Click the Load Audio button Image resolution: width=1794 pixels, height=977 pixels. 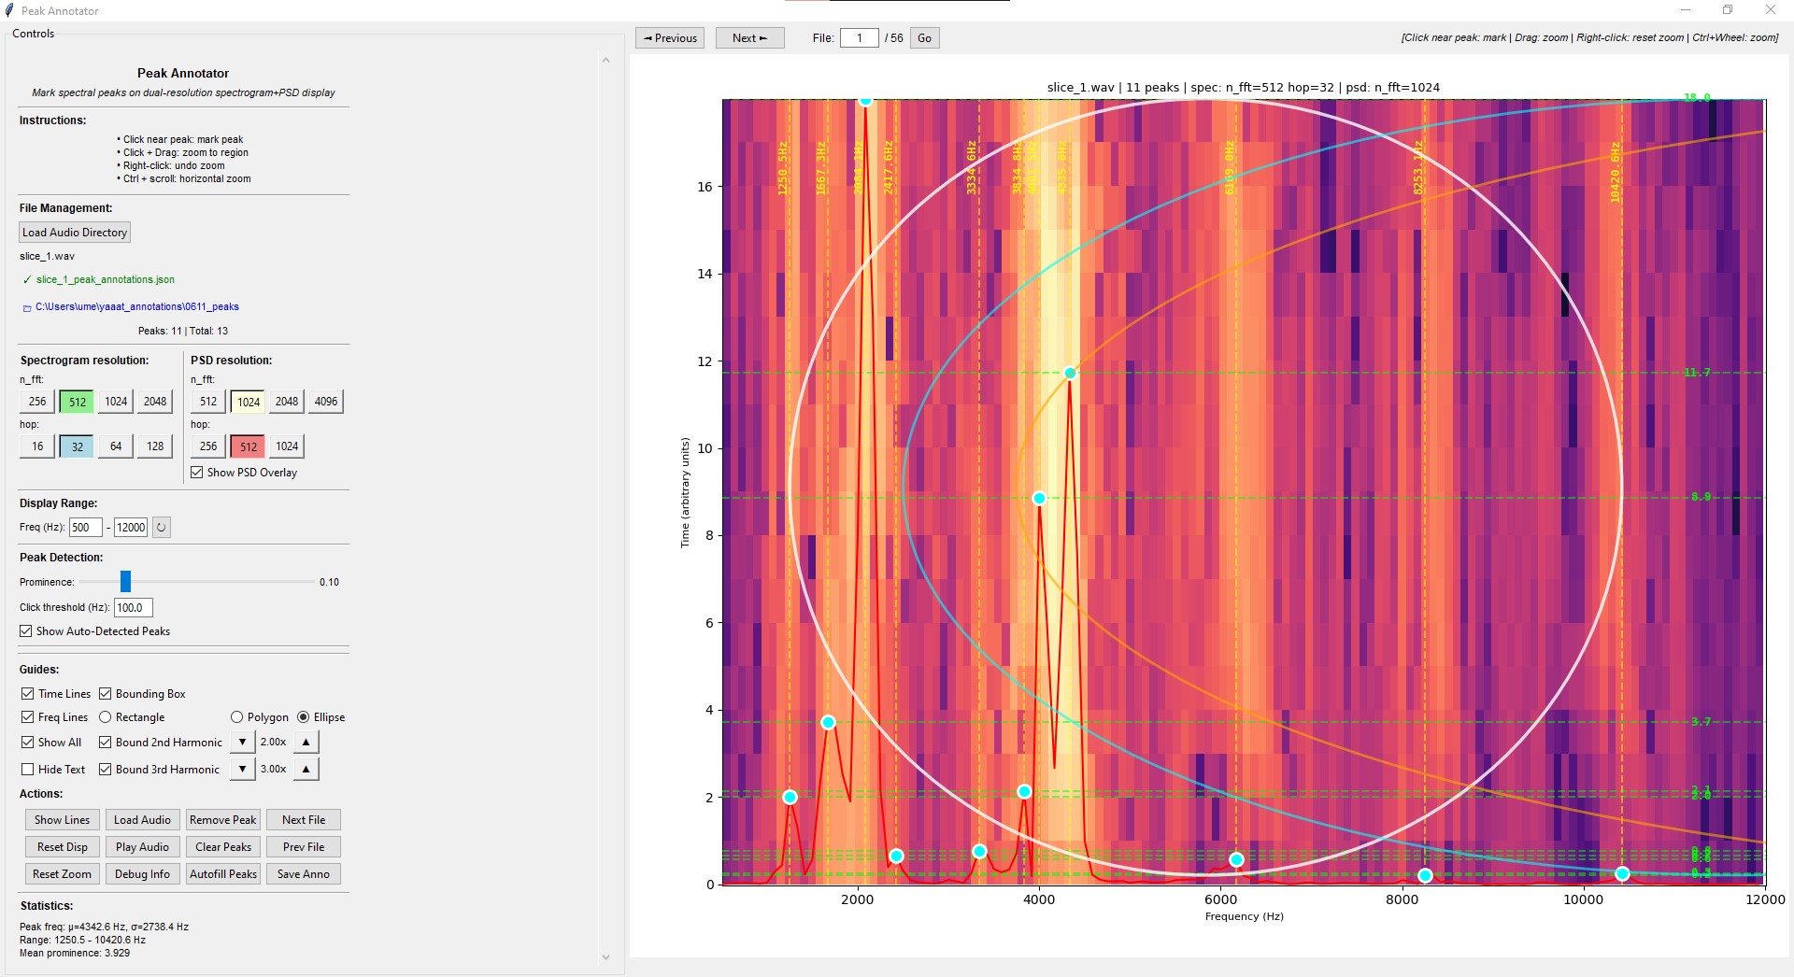pyautogui.click(x=142, y=820)
